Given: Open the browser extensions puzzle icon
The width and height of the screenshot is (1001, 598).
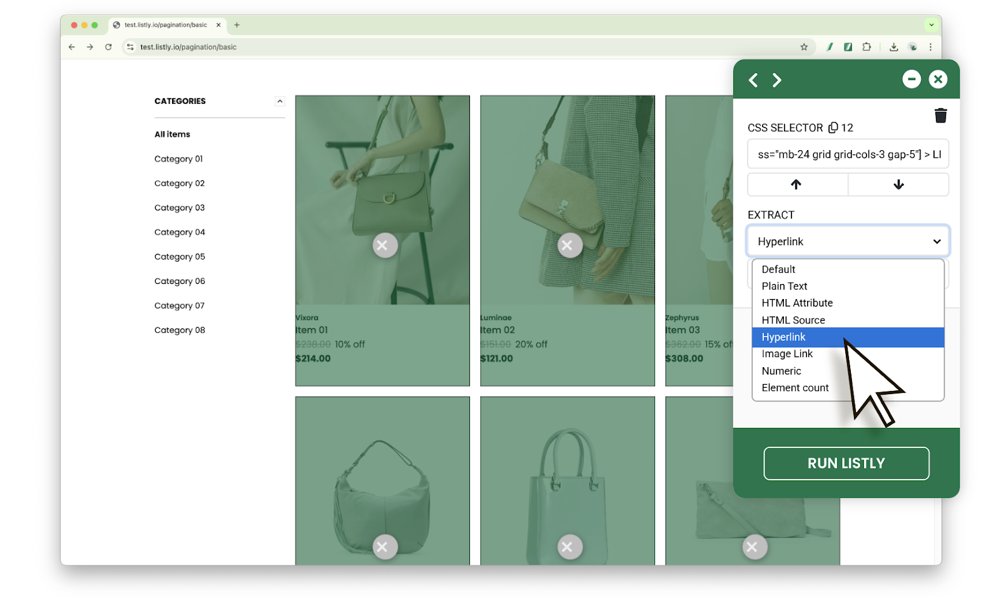Looking at the screenshot, I should [x=866, y=47].
